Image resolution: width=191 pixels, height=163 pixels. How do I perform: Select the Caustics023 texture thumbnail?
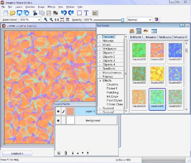coord(157,74)
